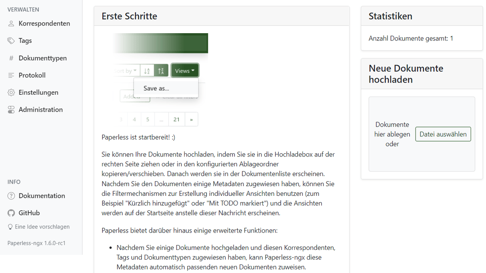Click version text 'Paperless-ngx 1.6.0-rc1'

click(x=36, y=243)
